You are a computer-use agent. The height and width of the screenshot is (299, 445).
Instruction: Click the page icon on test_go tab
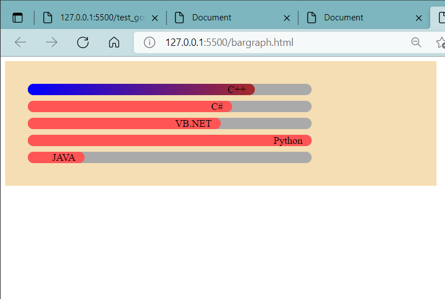pyautogui.click(x=48, y=18)
